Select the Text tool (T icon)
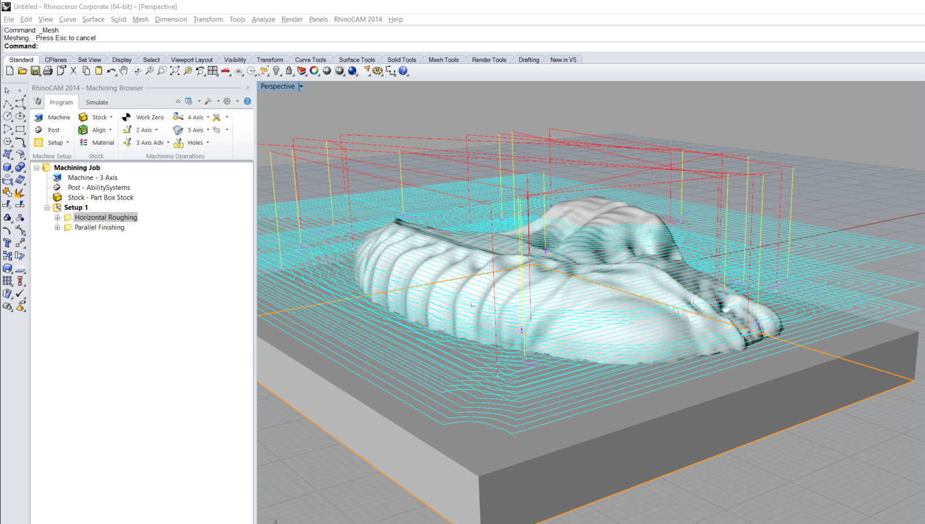Screen dimensions: 925x524 7,243
